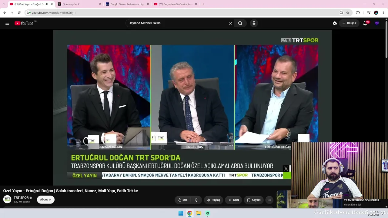Dislike the video

coord(196,200)
